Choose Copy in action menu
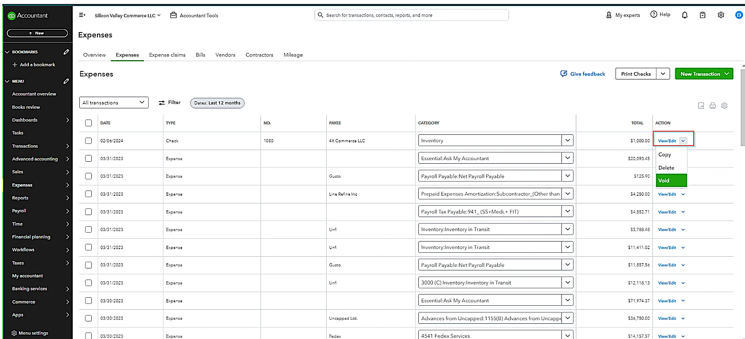The height and width of the screenshot is (339, 745). click(x=671, y=154)
